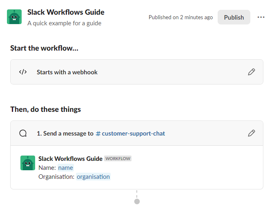Image resolution: width=274 pixels, height=207 pixels.
Task: Click the robot avatar in message preview
Action: 28,163
